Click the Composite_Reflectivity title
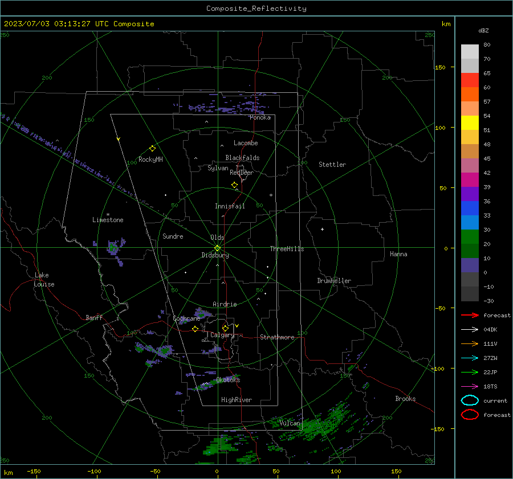513x479 pixels. [x=256, y=9]
